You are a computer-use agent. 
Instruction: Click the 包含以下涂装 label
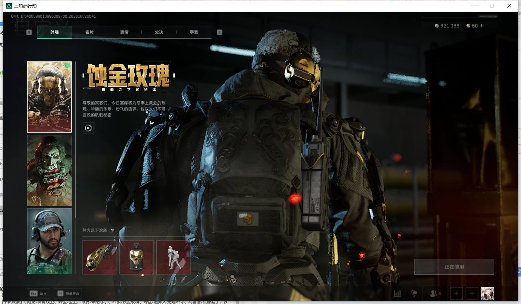coord(95,231)
